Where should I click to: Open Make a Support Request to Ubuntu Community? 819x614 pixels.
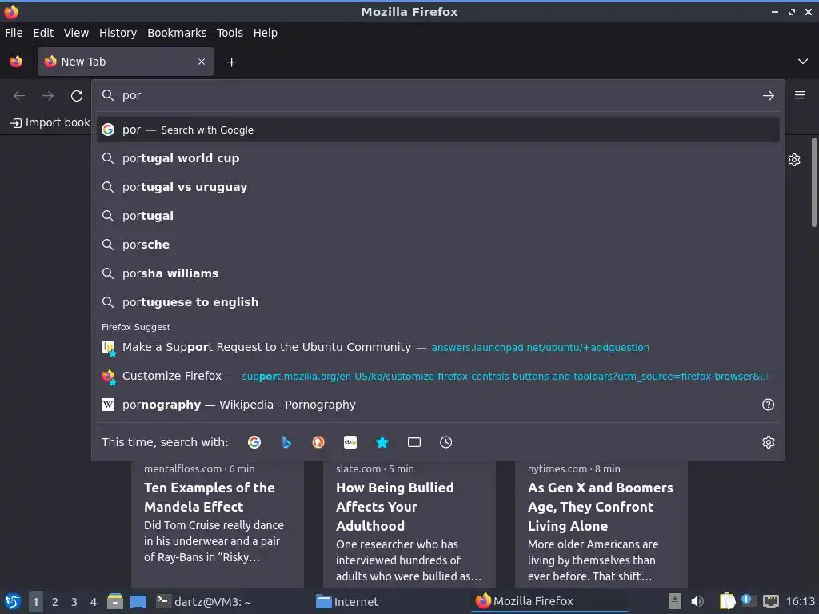coord(437,347)
